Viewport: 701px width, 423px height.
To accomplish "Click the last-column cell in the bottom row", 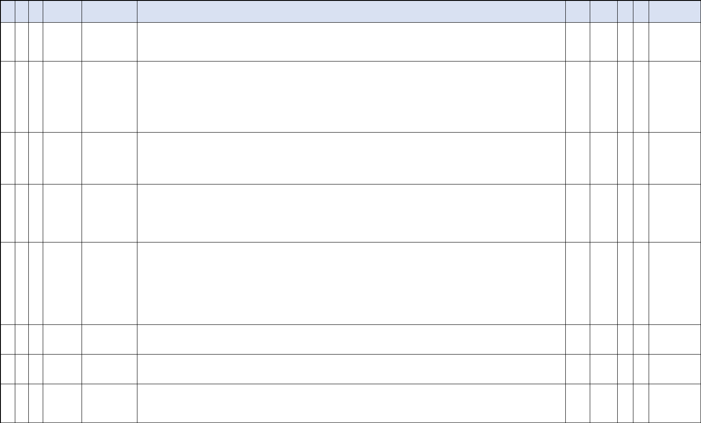I will tap(675, 403).
